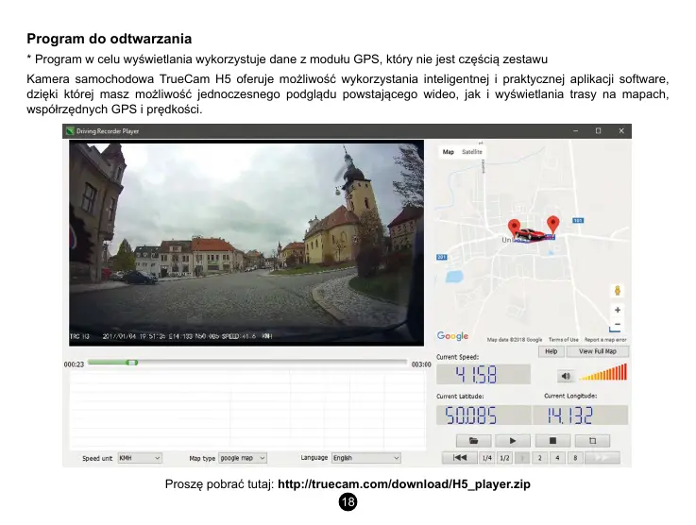Open Terms of Use map link
The width and height of the screenshot is (696, 525).
563,340
